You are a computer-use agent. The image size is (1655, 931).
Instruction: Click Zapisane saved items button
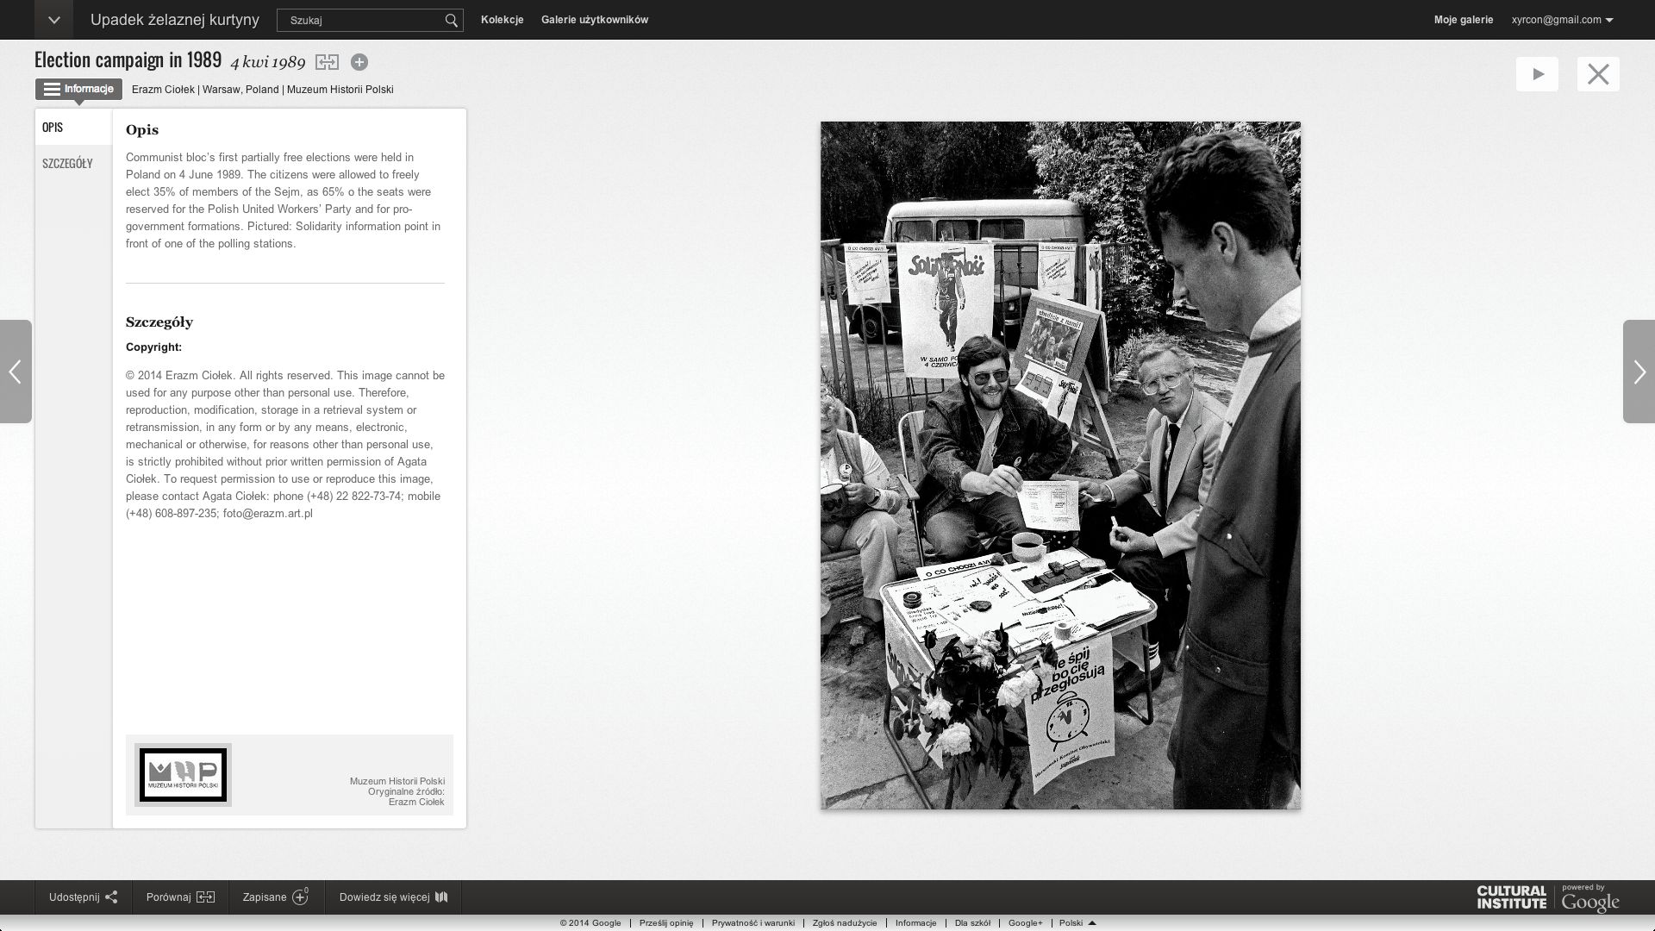(x=276, y=897)
